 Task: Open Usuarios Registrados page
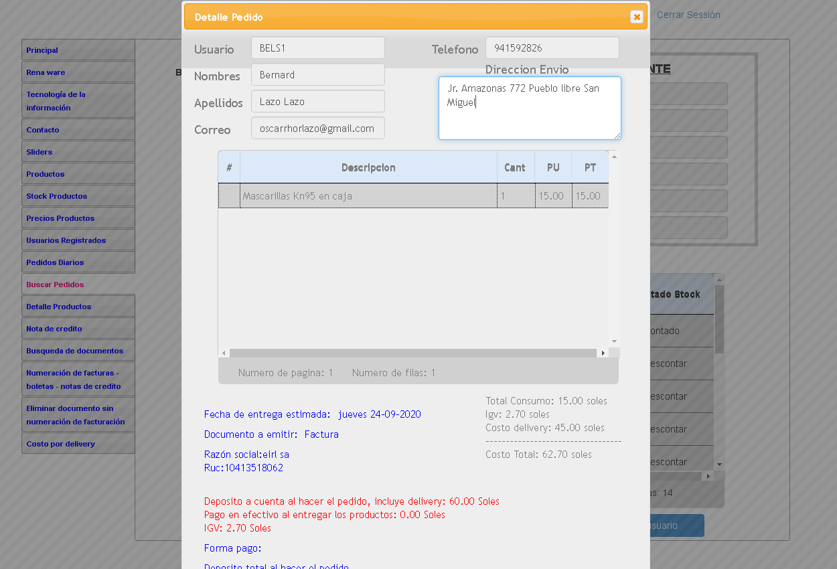pyautogui.click(x=66, y=240)
